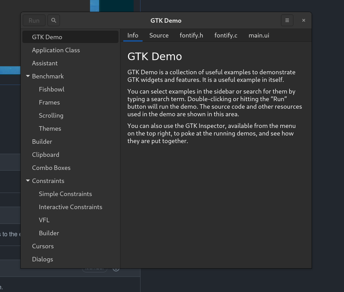Open the Cursors demo
This screenshot has width=344, height=292.
click(43, 246)
